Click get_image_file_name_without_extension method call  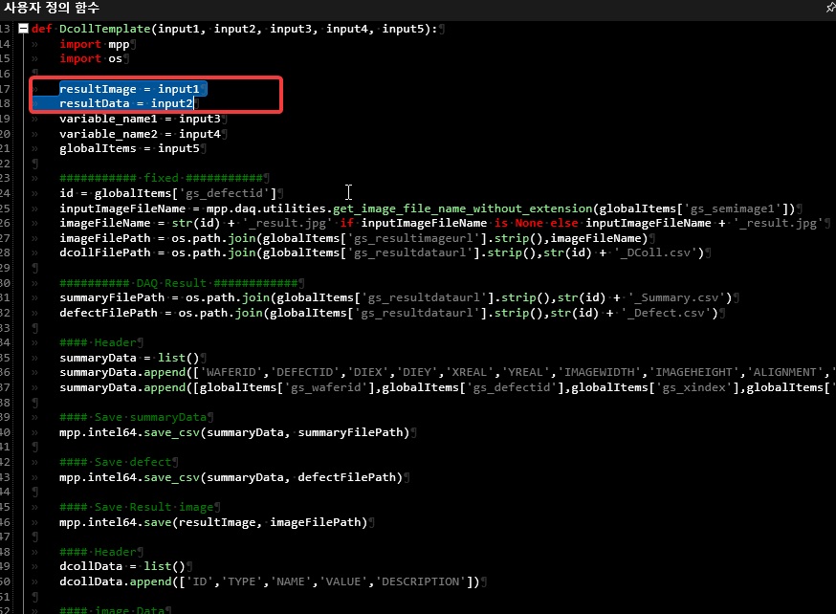(x=462, y=208)
